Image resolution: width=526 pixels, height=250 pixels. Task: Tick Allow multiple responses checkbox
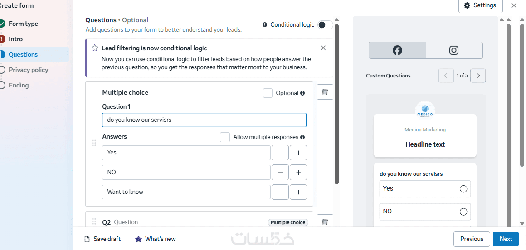click(225, 137)
